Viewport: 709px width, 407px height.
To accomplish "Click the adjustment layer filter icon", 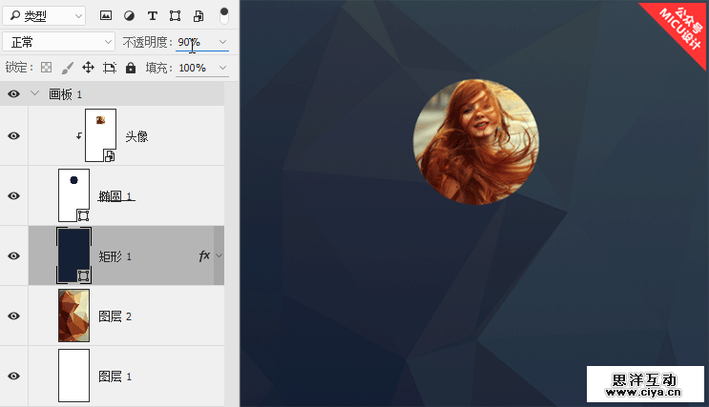I will (x=129, y=16).
